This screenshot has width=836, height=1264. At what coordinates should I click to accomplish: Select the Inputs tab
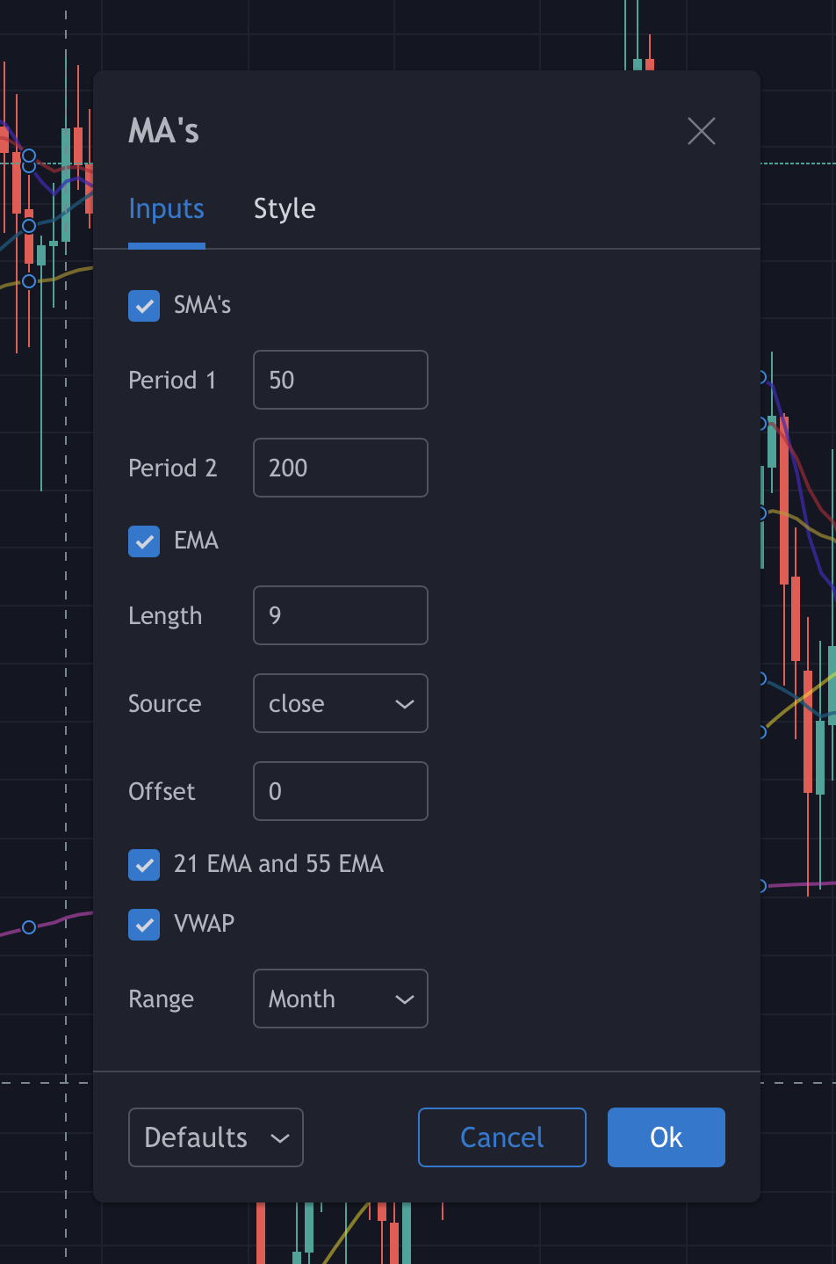point(166,208)
